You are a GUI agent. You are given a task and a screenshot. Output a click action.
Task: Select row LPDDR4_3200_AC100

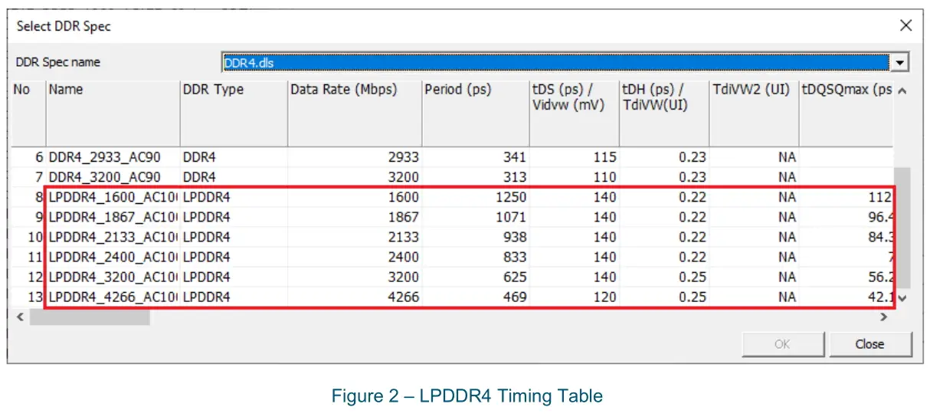point(452,276)
